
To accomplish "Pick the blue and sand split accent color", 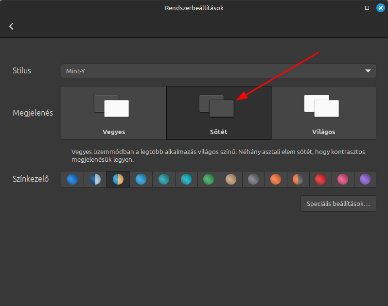I will tap(118, 179).
